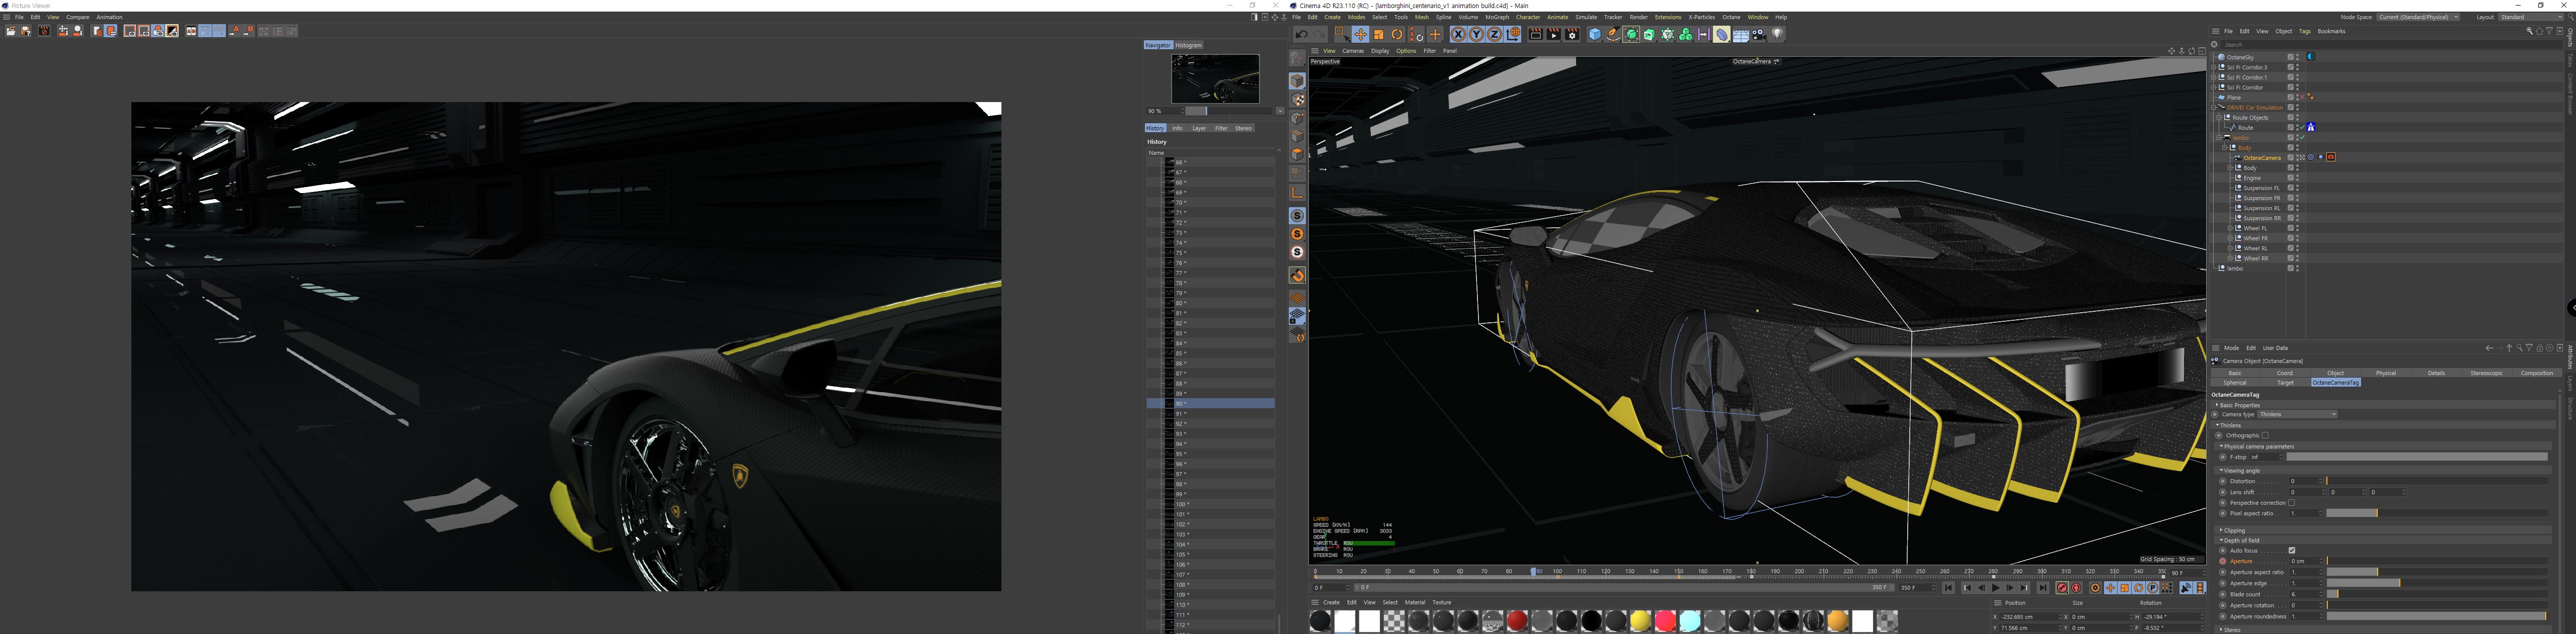Click the PSR reset icon
Screen dimensions: 2576x634
pos(1416,34)
